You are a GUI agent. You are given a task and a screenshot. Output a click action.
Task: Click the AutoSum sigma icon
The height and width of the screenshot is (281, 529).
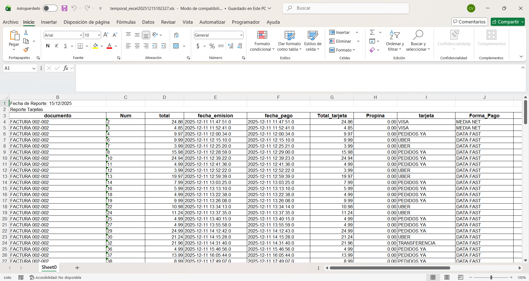click(x=372, y=32)
